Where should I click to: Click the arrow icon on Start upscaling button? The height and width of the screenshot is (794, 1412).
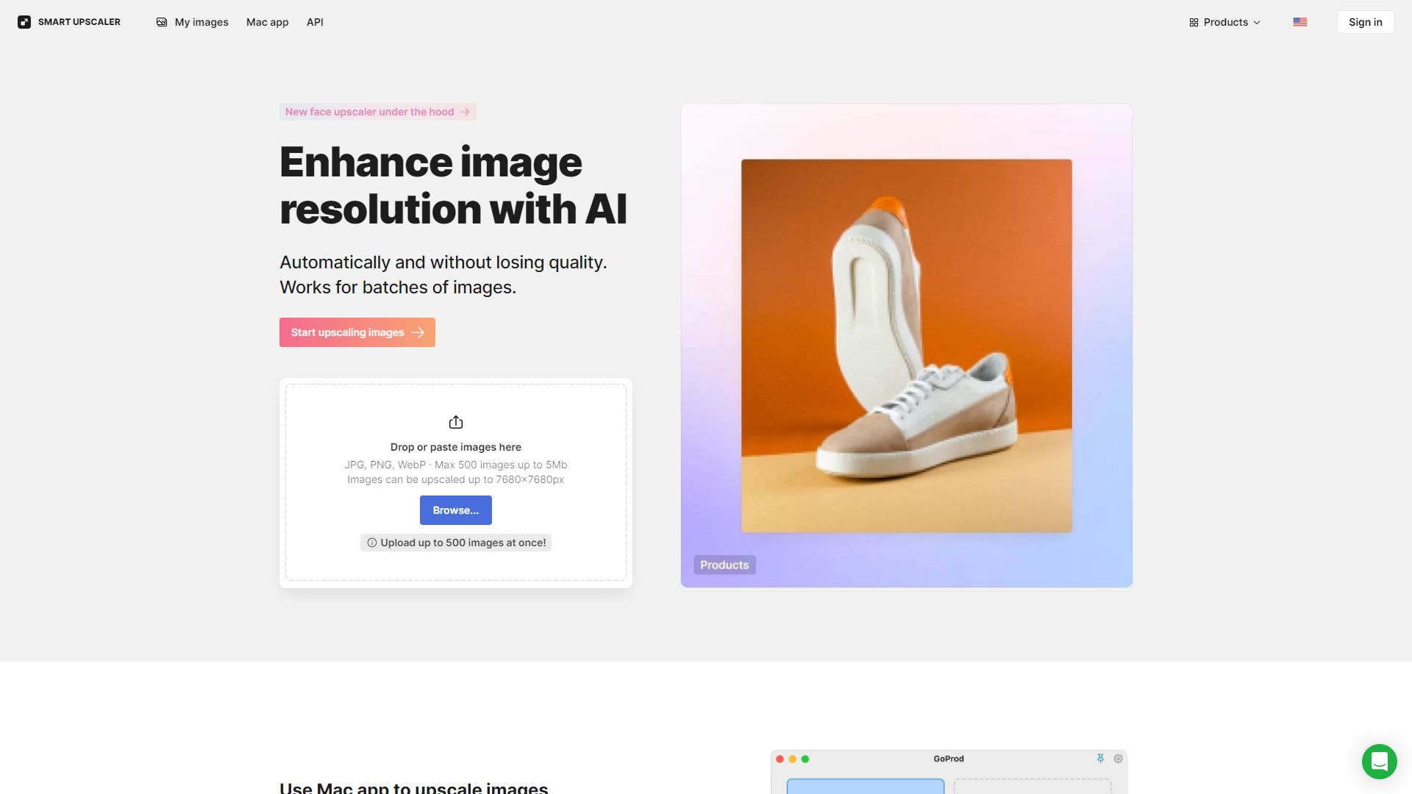click(x=418, y=332)
